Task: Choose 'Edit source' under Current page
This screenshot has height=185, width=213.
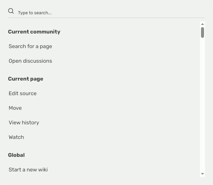Action: (x=23, y=93)
